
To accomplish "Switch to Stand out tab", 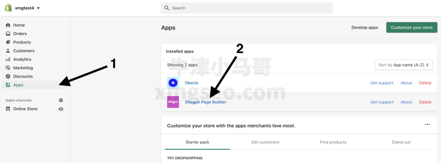I will pyautogui.click(x=401, y=142).
